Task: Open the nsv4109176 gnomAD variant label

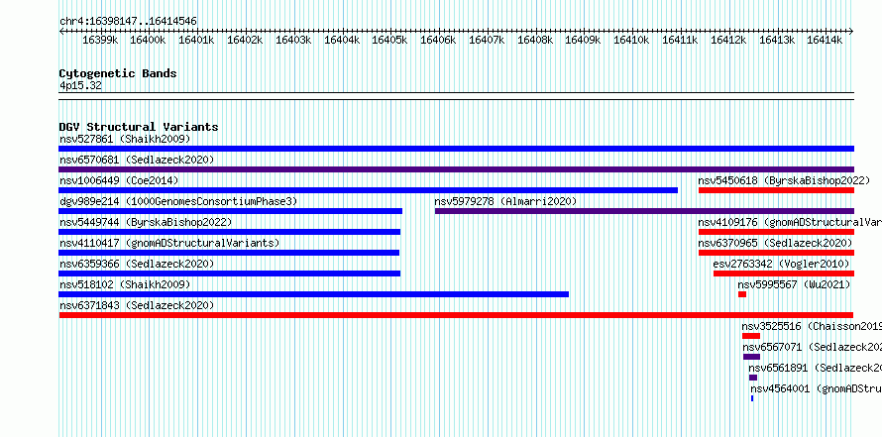Action: coord(790,222)
